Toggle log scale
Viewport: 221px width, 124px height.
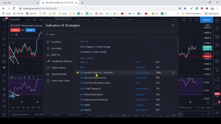203,107
